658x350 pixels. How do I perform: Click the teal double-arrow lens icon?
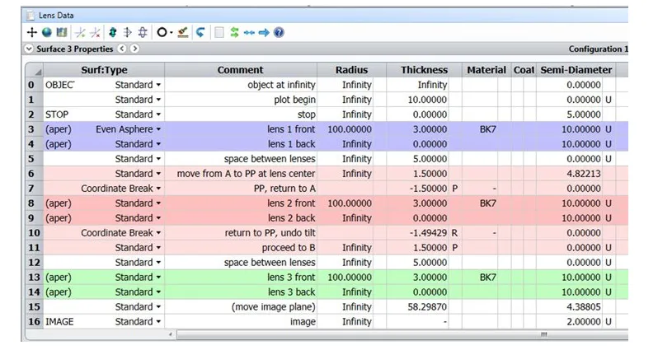click(112, 32)
